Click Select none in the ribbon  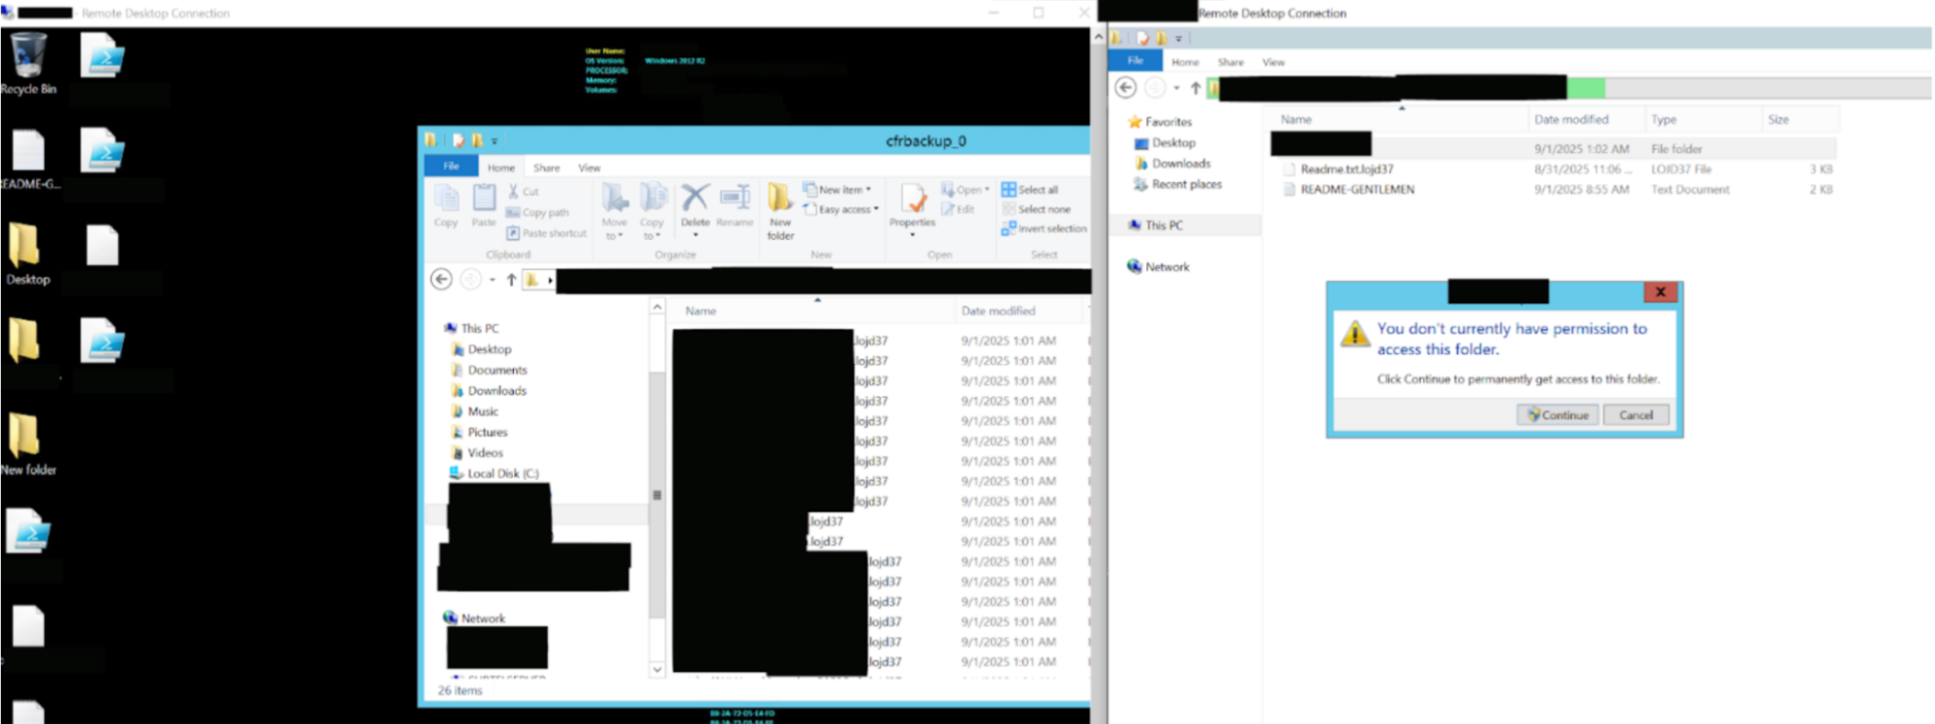coord(1036,209)
